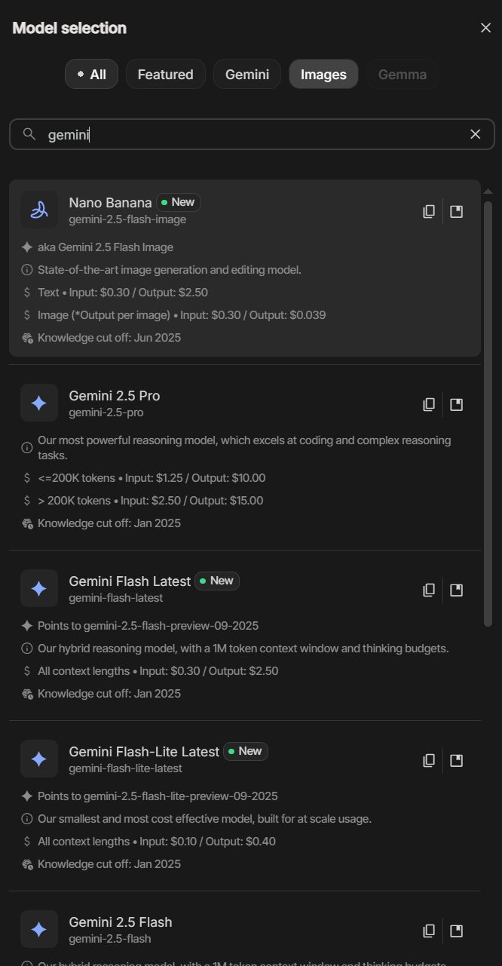Click in the model search field
Image resolution: width=502 pixels, height=966 pixels.
pyautogui.click(x=249, y=134)
